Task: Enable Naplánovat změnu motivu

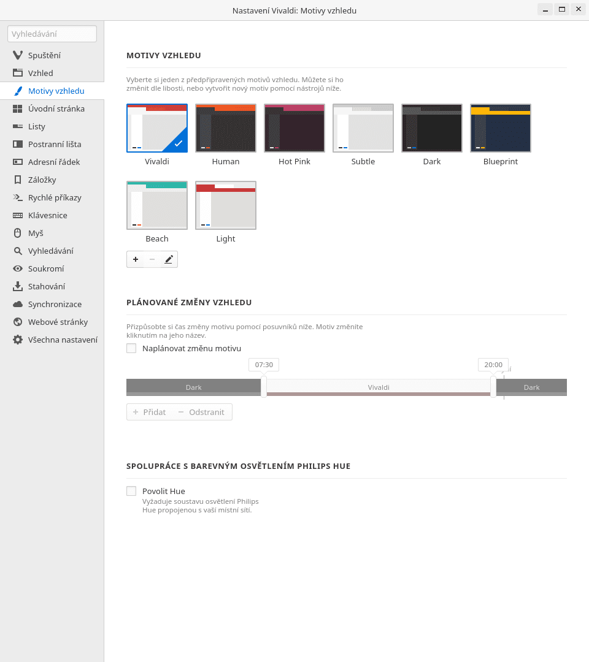Action: [131, 348]
